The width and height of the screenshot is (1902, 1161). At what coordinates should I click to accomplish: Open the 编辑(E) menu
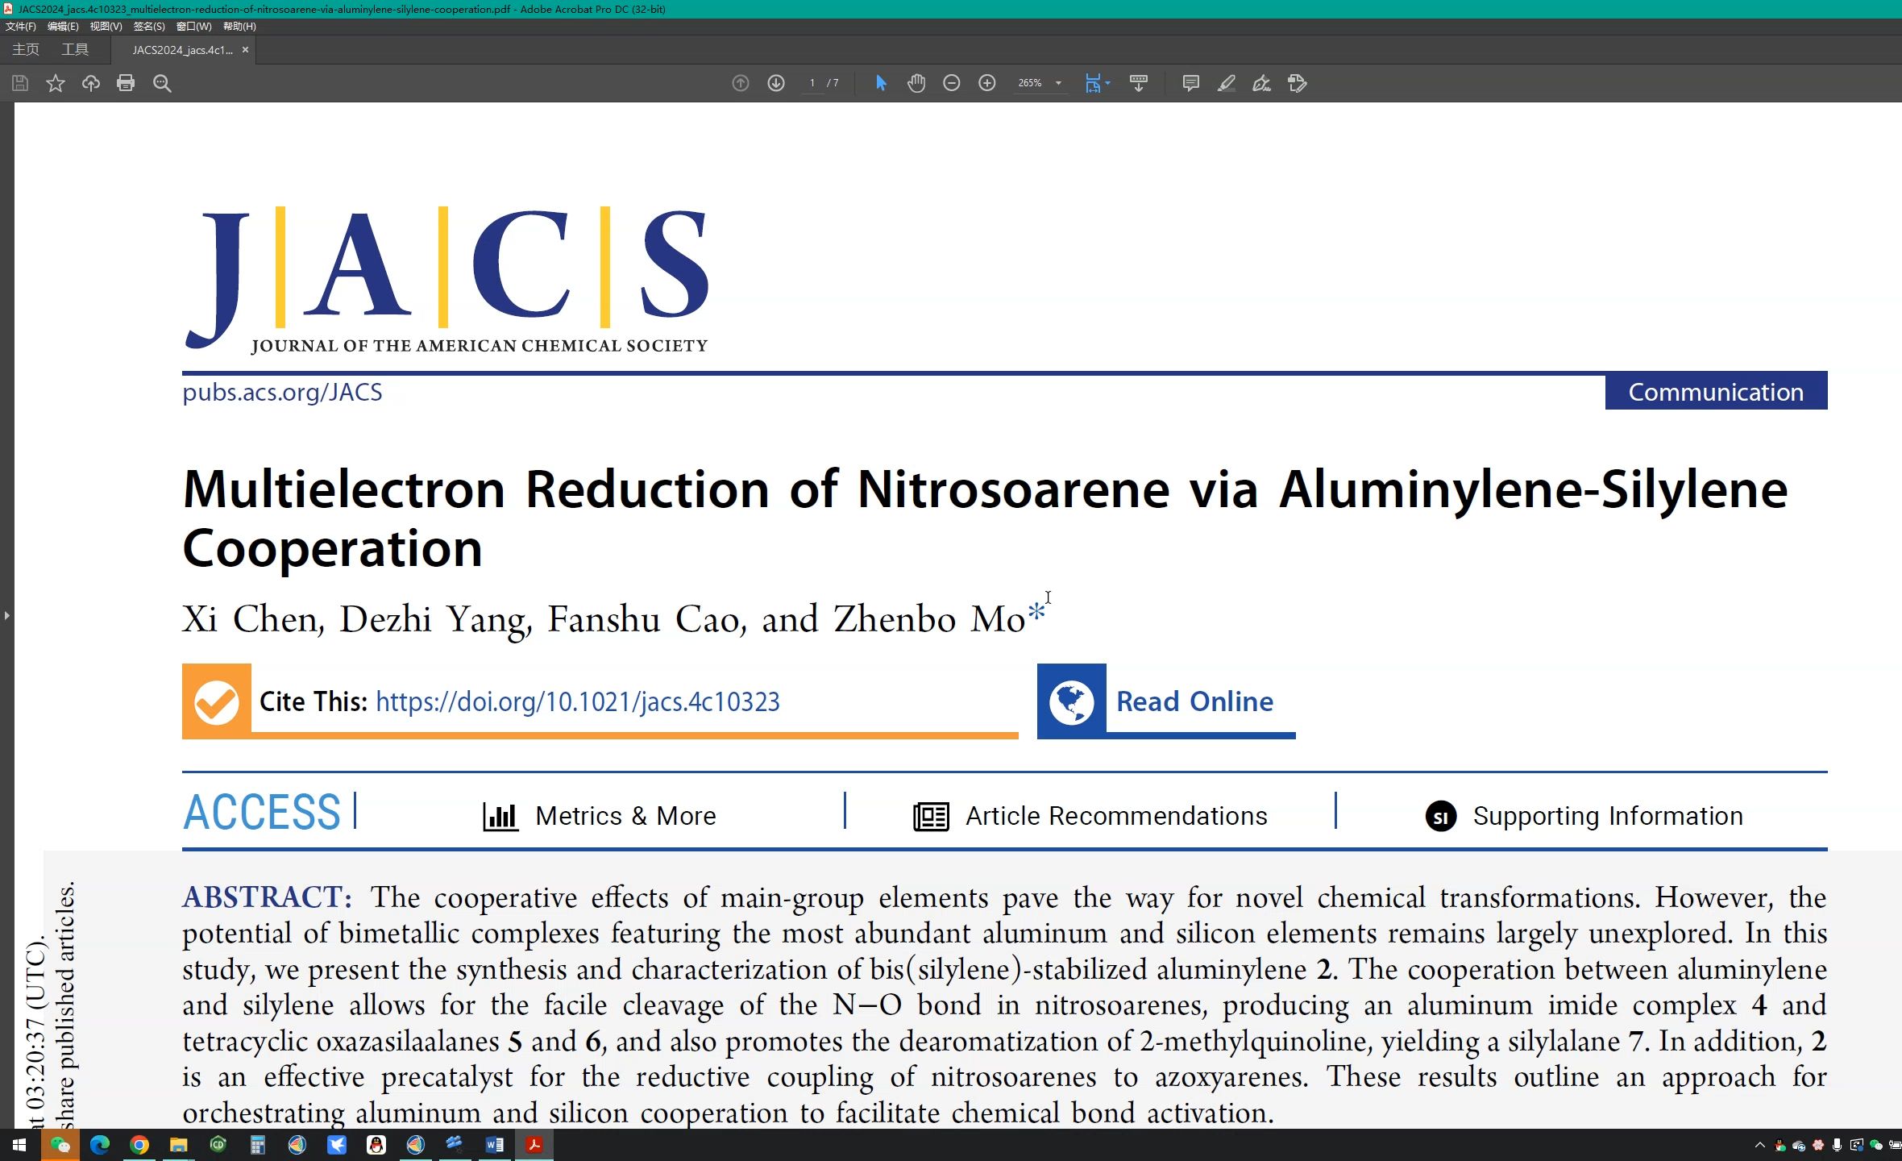click(x=63, y=27)
